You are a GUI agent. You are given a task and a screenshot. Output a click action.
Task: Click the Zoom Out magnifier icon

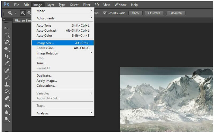(x=29, y=13)
